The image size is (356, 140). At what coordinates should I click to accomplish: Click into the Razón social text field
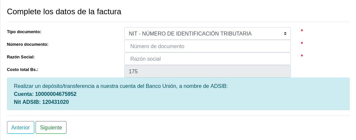(x=207, y=59)
